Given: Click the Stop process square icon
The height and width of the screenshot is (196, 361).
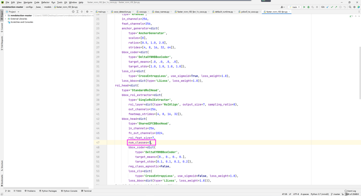Looking at the screenshot, I should click(x=317, y=7).
